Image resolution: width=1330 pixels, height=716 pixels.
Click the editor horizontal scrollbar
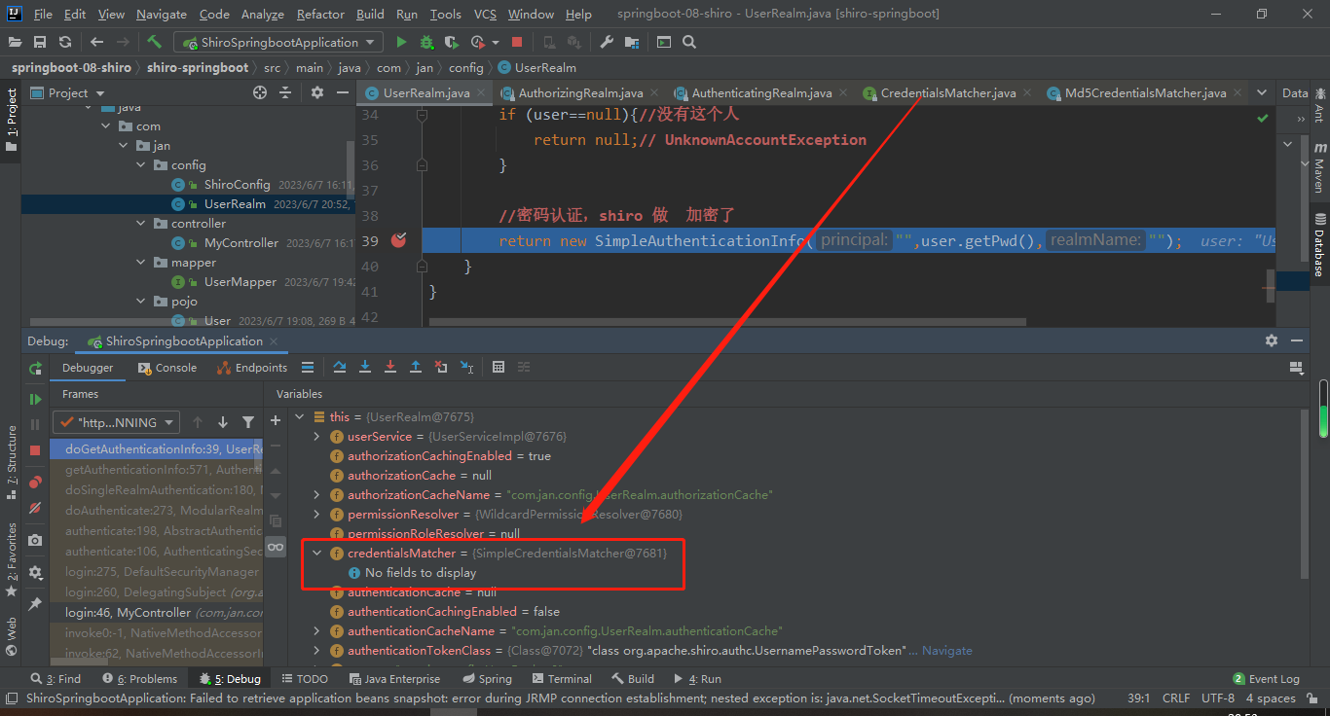tap(727, 321)
